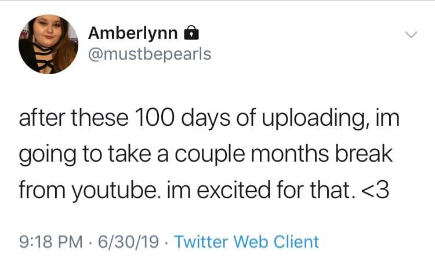This screenshot has width=435, height=266.
Task: Click the Amberlynn display name
Action: (133, 33)
